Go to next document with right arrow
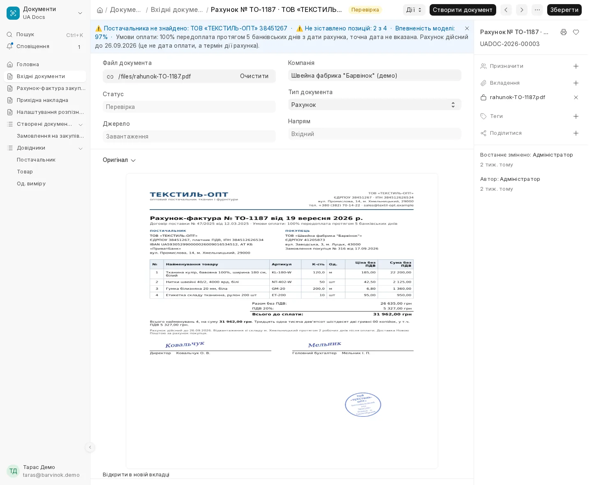592x485 pixels. tap(522, 10)
